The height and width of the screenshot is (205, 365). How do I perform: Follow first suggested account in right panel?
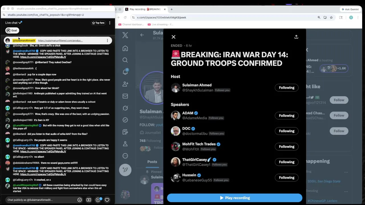(339, 100)
